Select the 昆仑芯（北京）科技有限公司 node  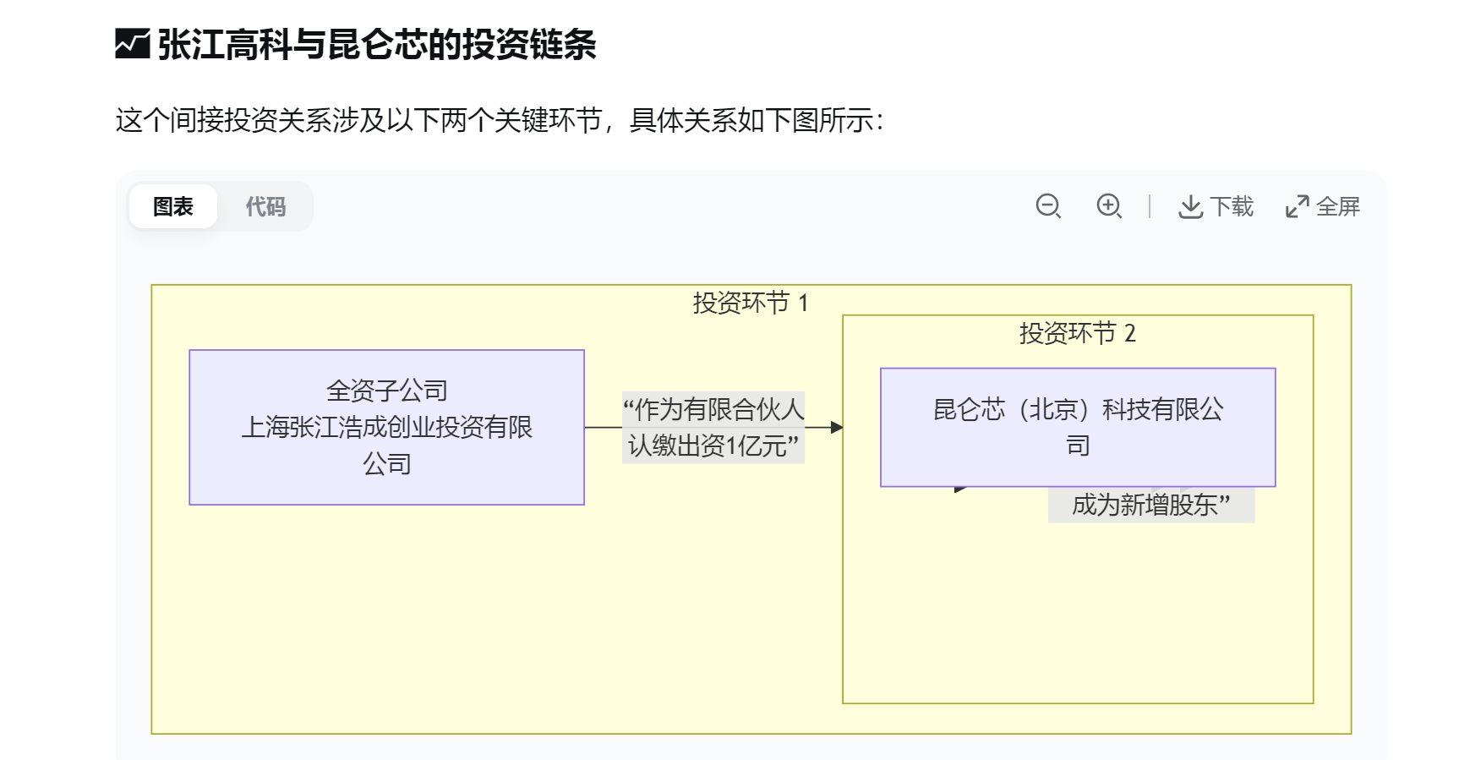1077,427
